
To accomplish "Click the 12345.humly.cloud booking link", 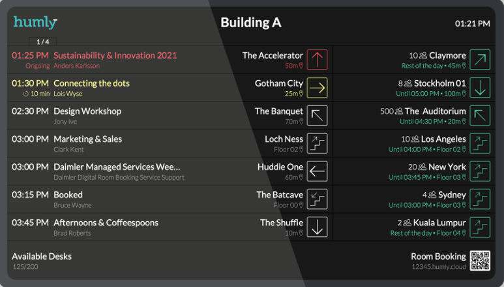I will pyautogui.click(x=438, y=267).
